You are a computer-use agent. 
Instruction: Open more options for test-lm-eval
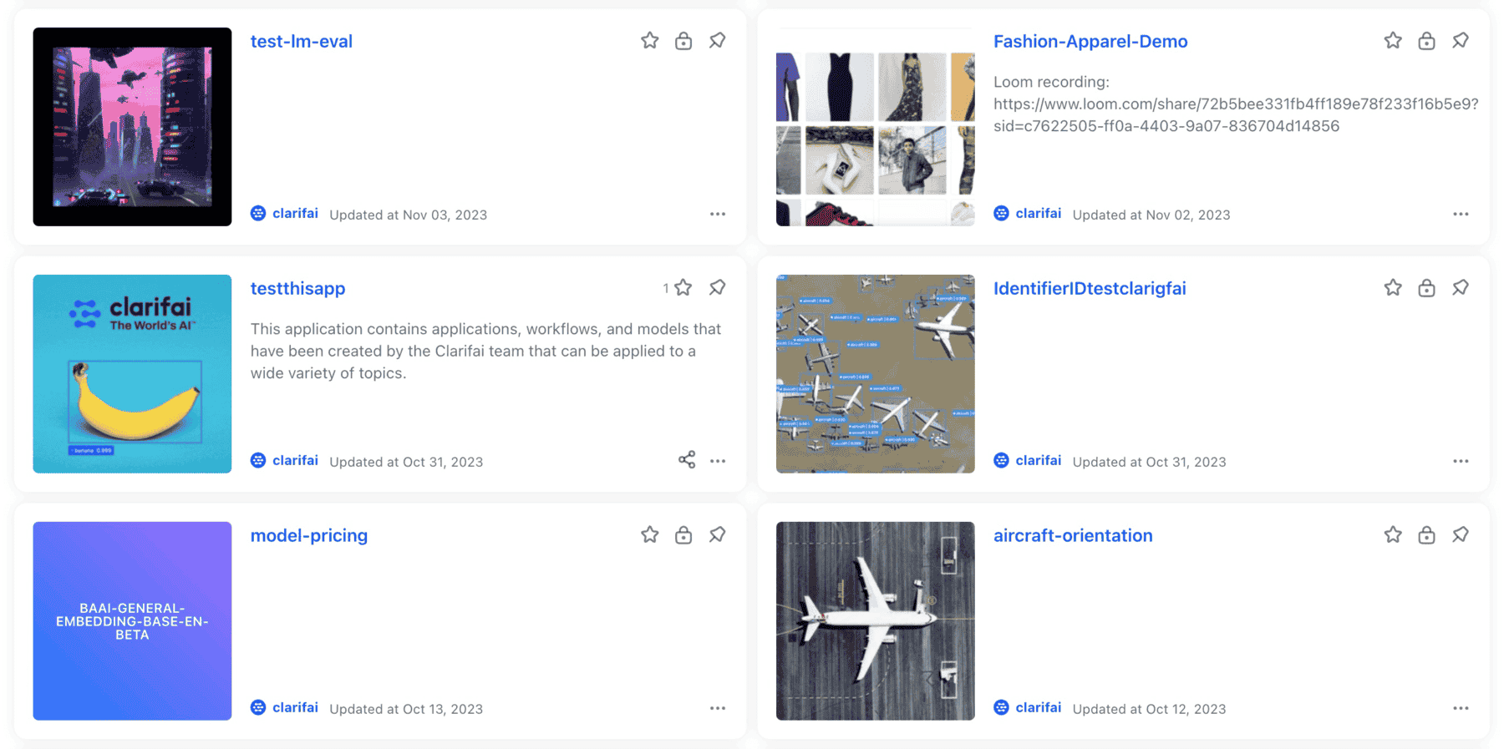pos(718,214)
